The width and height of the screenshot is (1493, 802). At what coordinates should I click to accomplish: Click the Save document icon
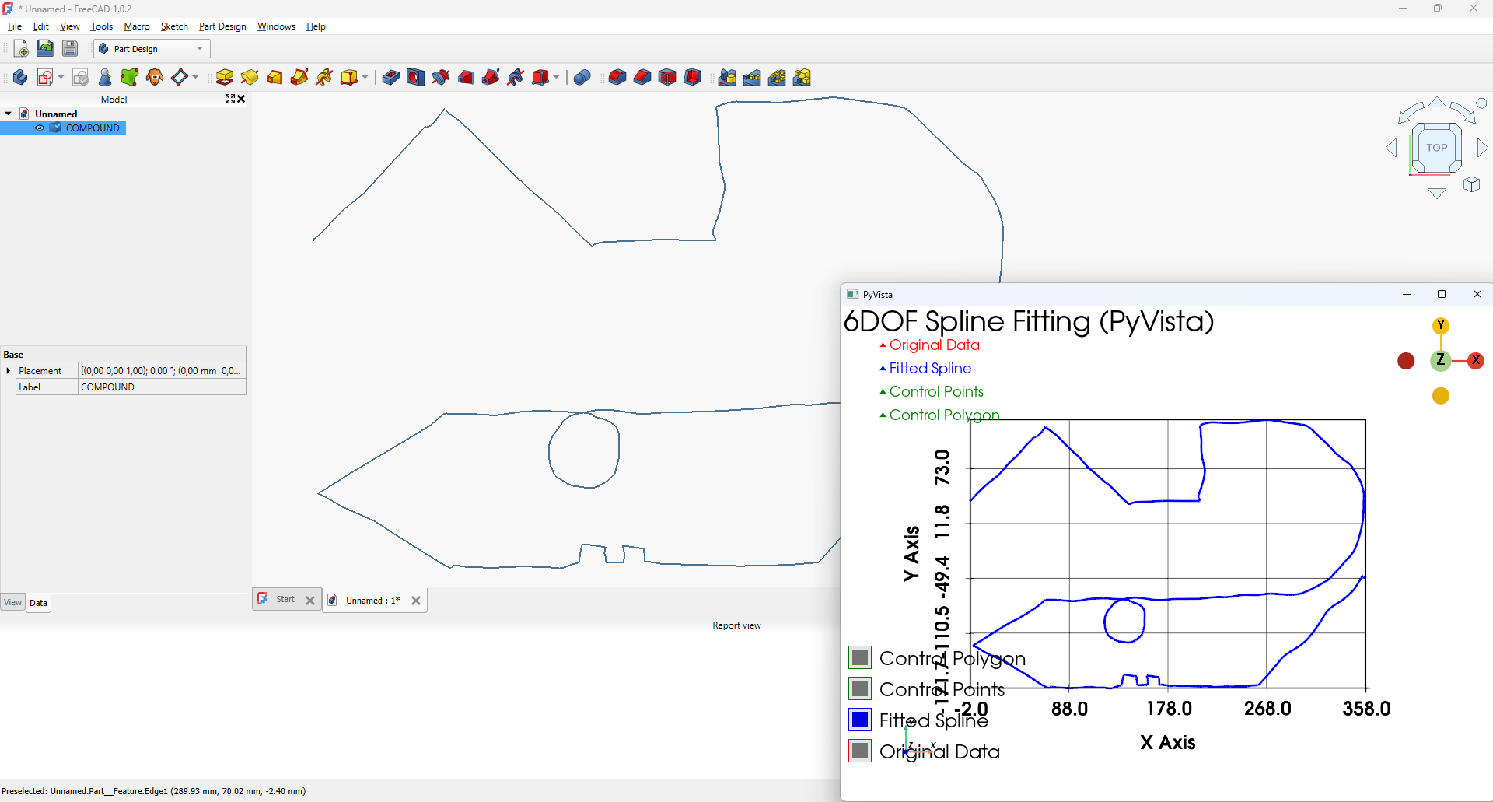click(x=70, y=49)
